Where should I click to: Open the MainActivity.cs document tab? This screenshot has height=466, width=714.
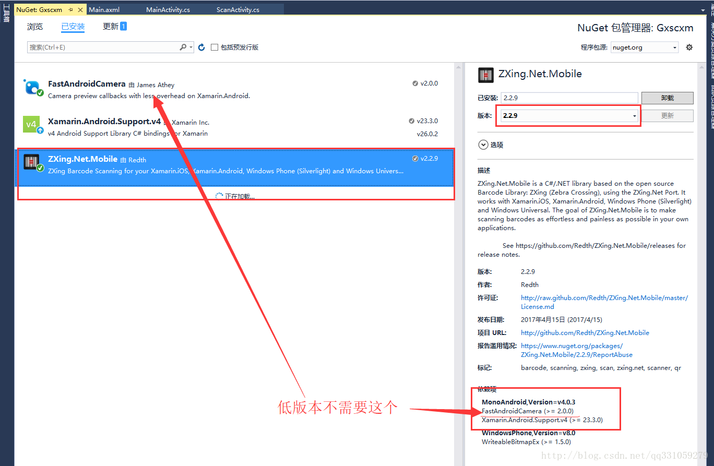pos(168,10)
